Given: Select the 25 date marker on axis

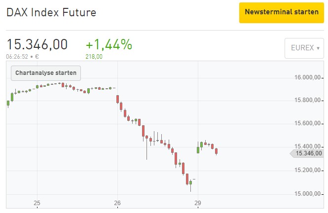Looking at the screenshot, I should pos(37,203).
